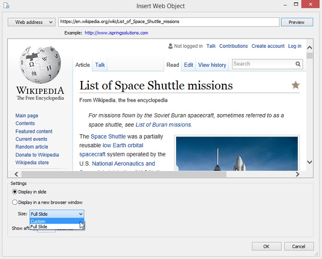Open the article's Talk tab
This screenshot has width=322, height=259.
[x=100, y=65]
